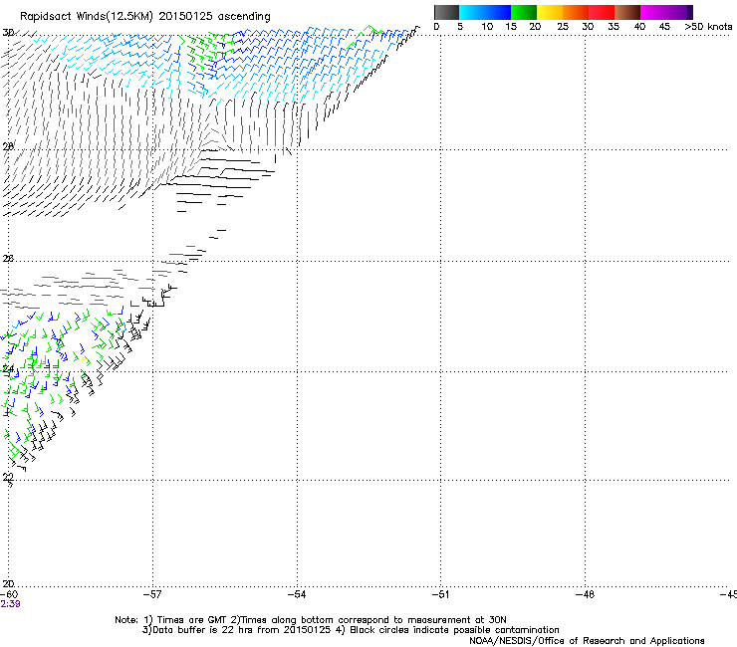
Task: Click the 'NOAA/NESDIS/Office of Research and Applications' credit
Action: pos(587,641)
